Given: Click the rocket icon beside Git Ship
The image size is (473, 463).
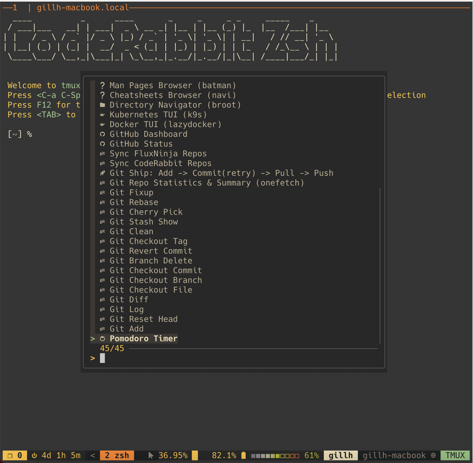Looking at the screenshot, I should point(102,173).
